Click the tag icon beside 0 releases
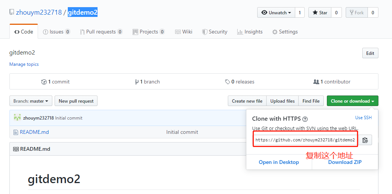 pyautogui.click(x=227, y=82)
